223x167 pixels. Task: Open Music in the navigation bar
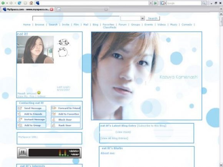(174, 25)
